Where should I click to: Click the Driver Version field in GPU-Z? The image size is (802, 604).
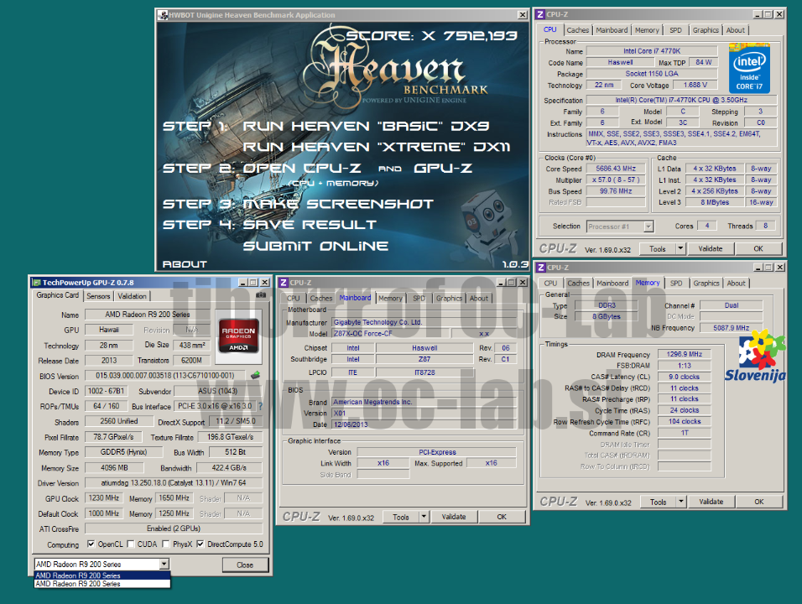(x=174, y=483)
